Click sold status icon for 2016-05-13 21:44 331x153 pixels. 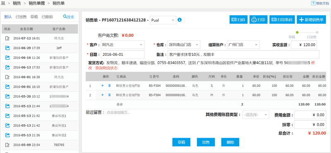(x=7, y=106)
